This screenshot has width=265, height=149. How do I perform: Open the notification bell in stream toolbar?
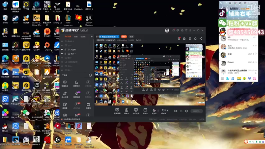pos(195,38)
